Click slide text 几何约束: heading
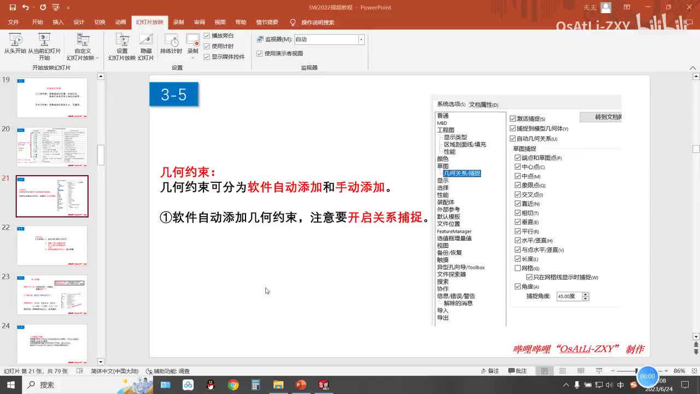Image resolution: width=700 pixels, height=394 pixels. click(188, 172)
